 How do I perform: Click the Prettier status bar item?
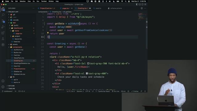[x=135, y=91]
